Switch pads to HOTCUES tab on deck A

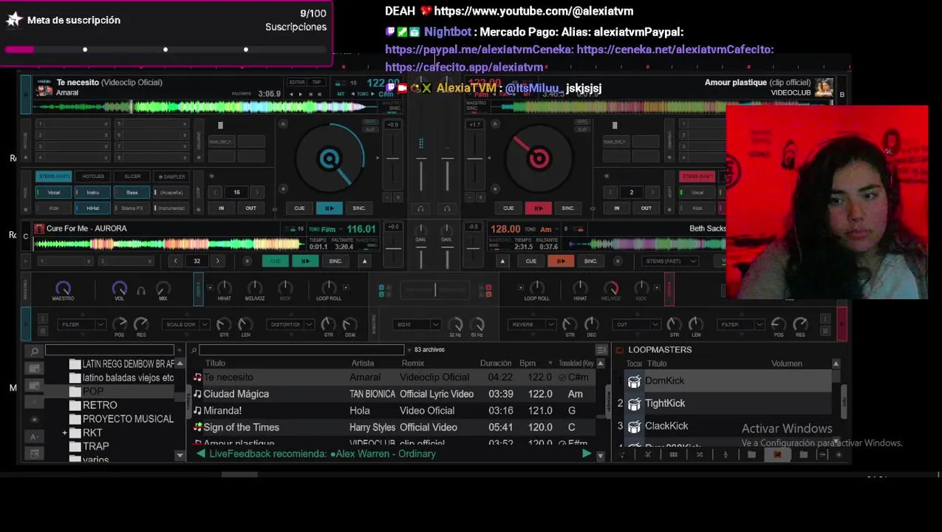click(x=92, y=177)
